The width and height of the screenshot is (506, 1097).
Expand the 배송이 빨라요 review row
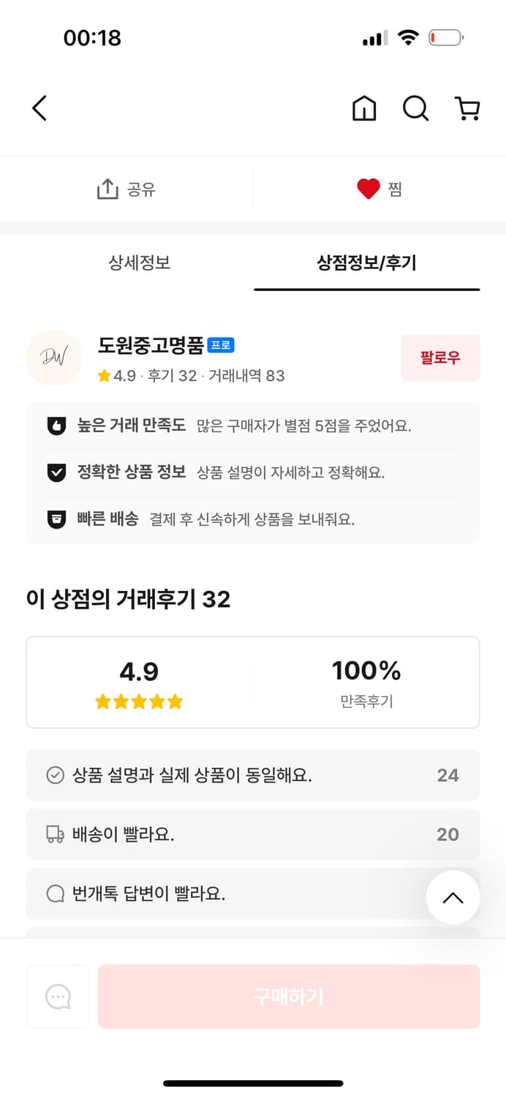253,834
